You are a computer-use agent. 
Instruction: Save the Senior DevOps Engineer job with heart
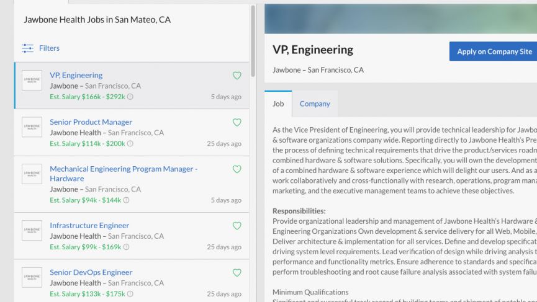237,272
